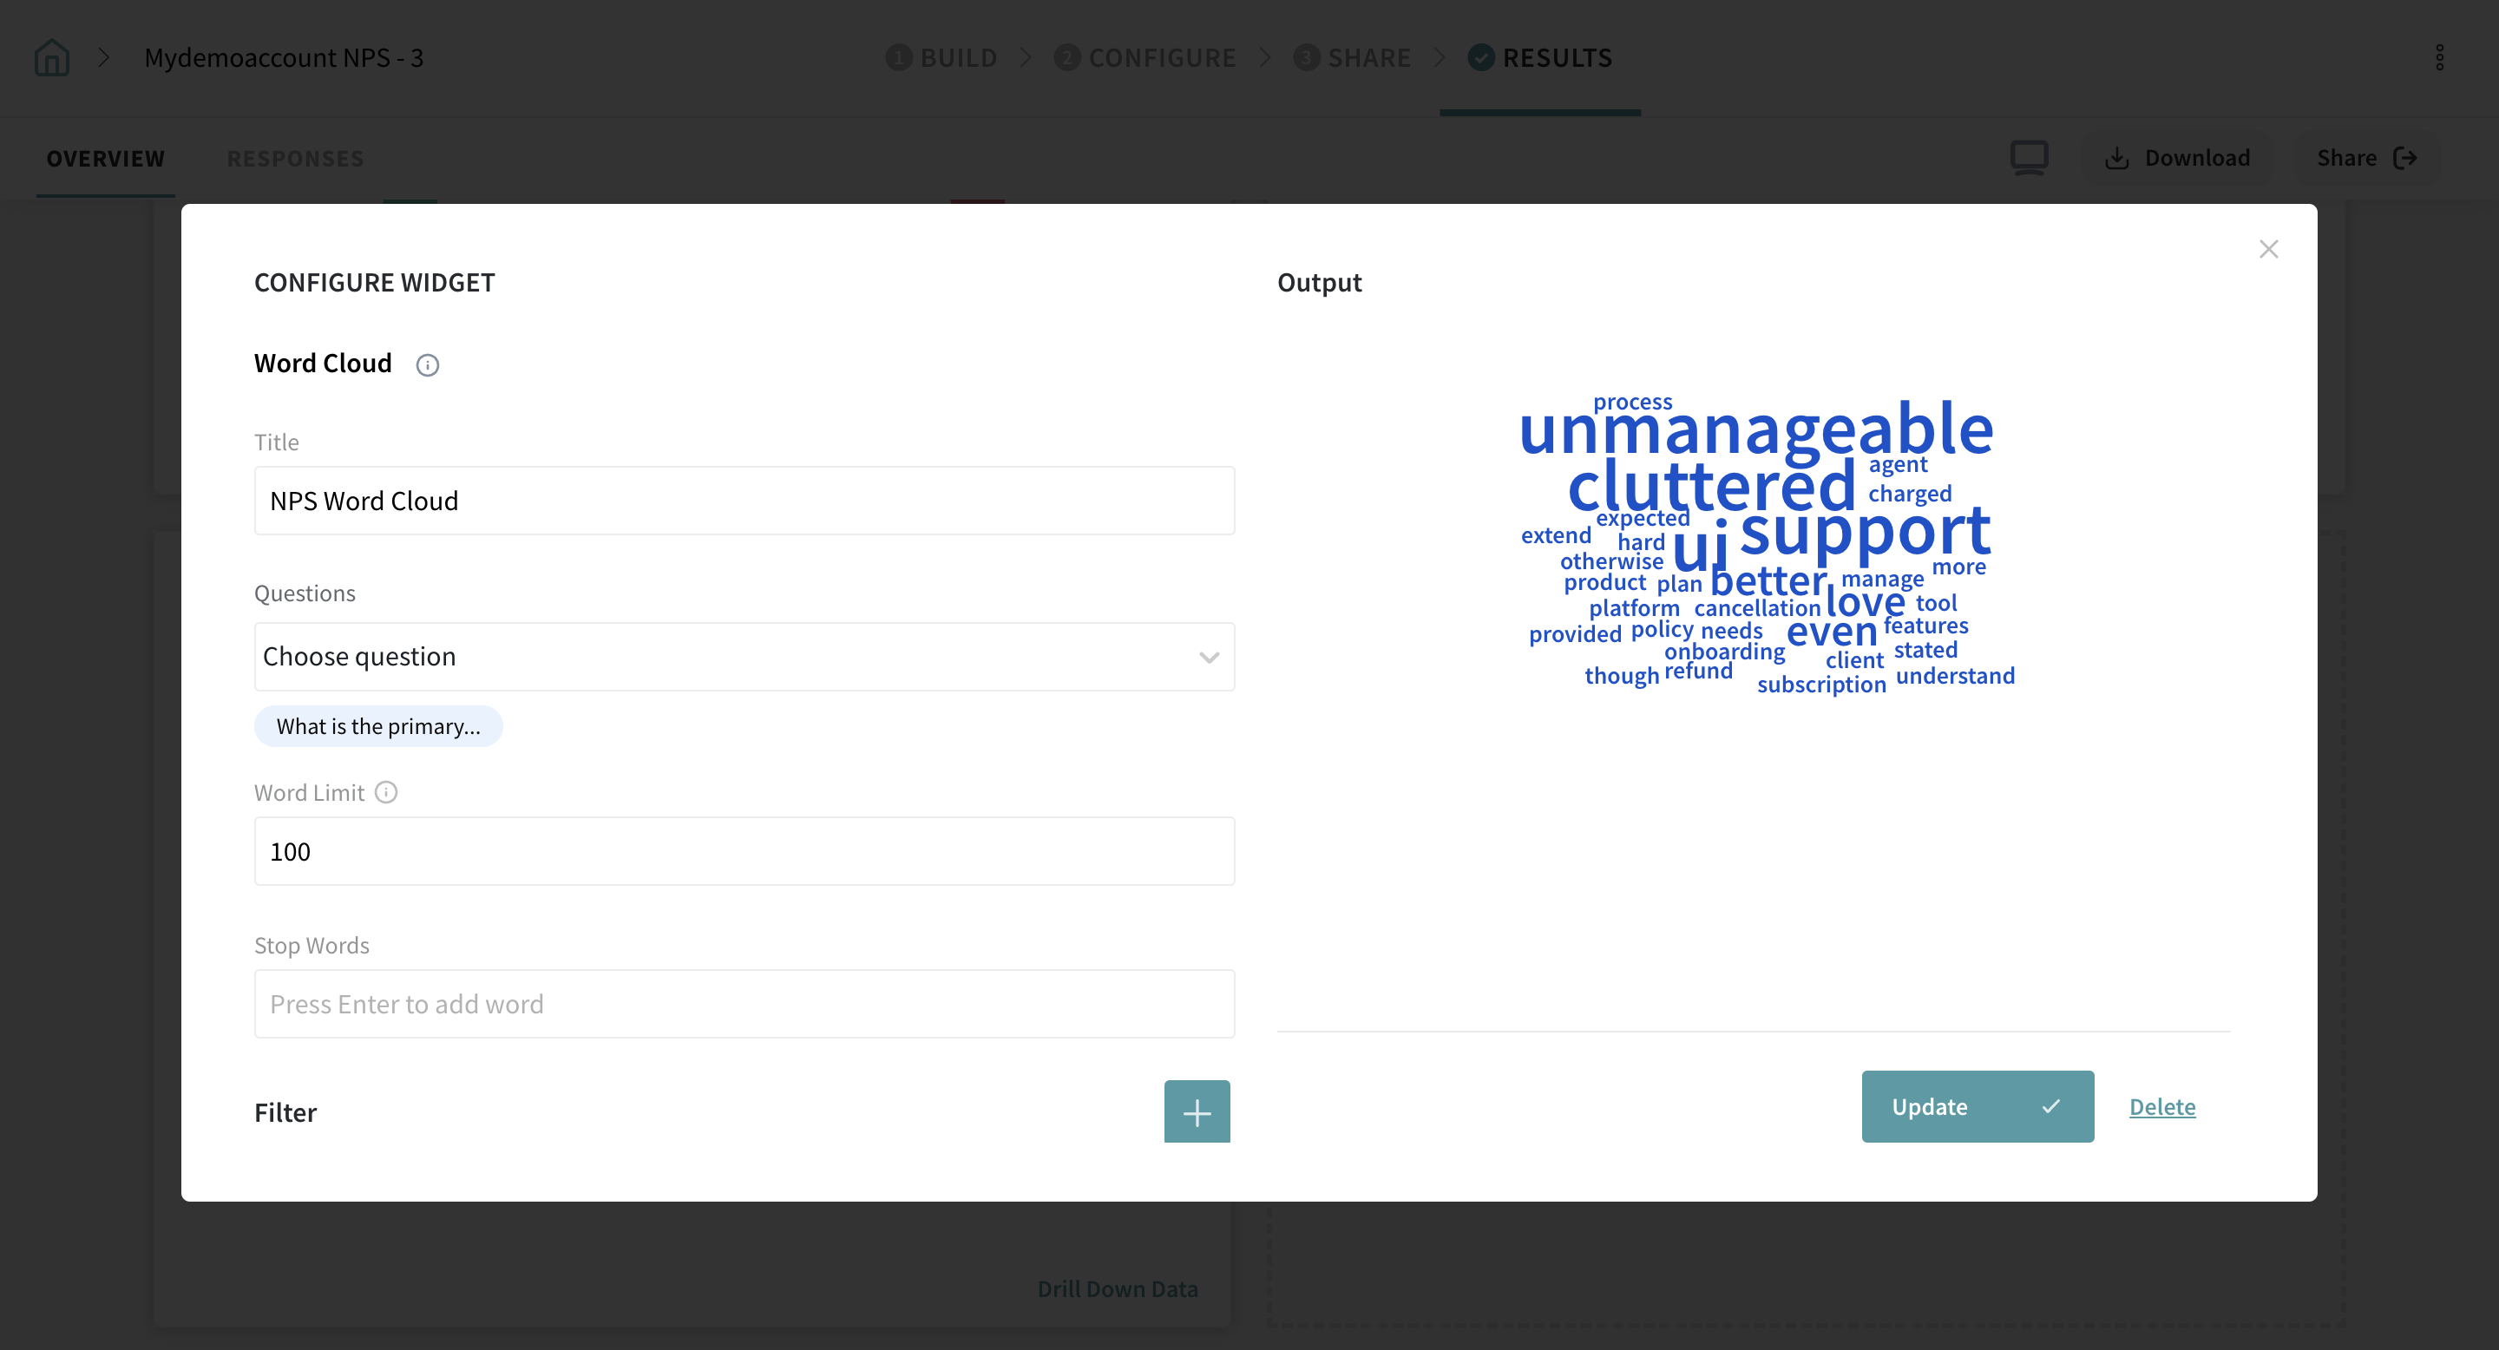Switch to the Overview tab
2499x1350 pixels.
(106, 158)
